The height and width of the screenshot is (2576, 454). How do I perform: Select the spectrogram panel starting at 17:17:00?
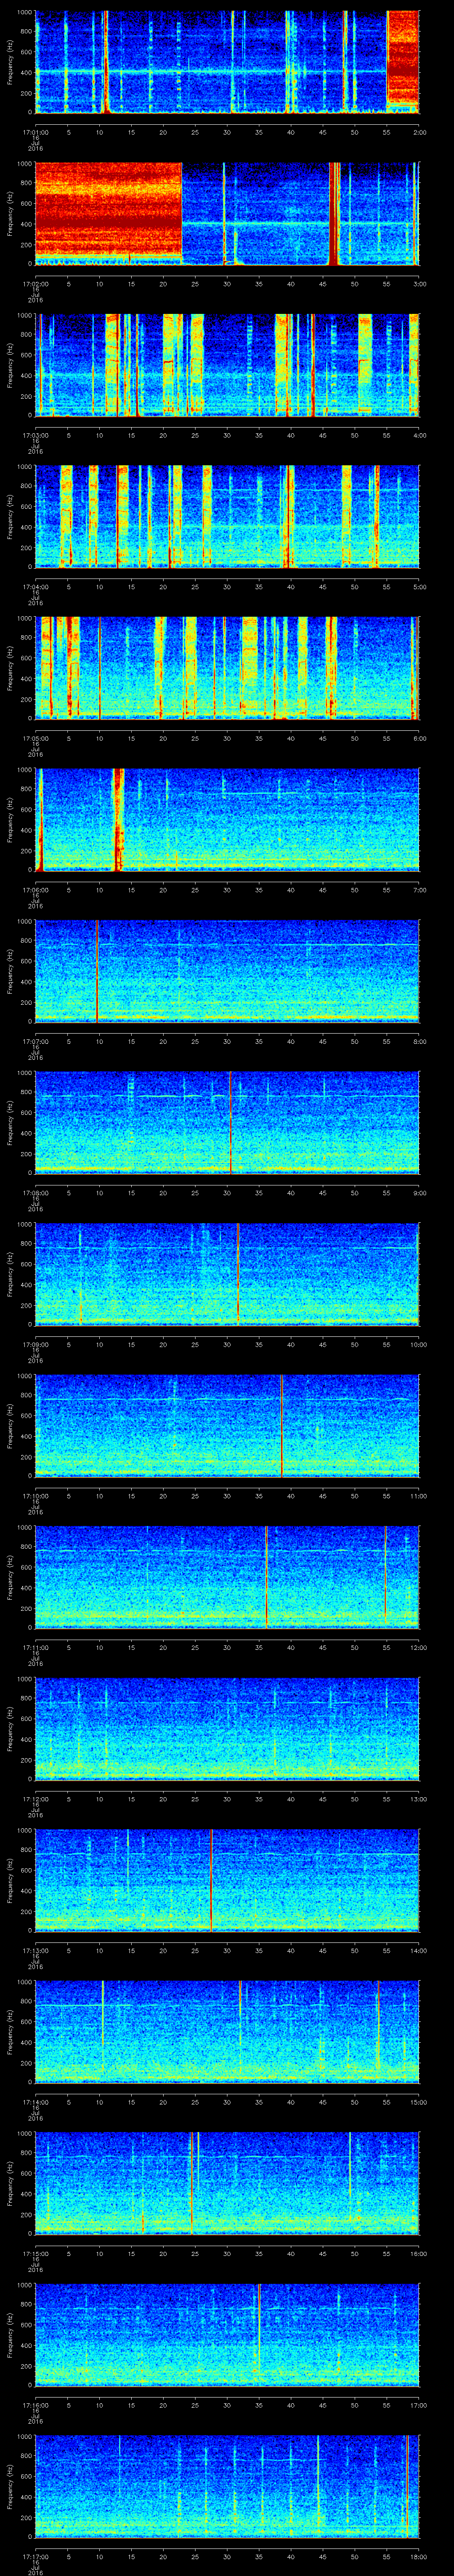227,2486
